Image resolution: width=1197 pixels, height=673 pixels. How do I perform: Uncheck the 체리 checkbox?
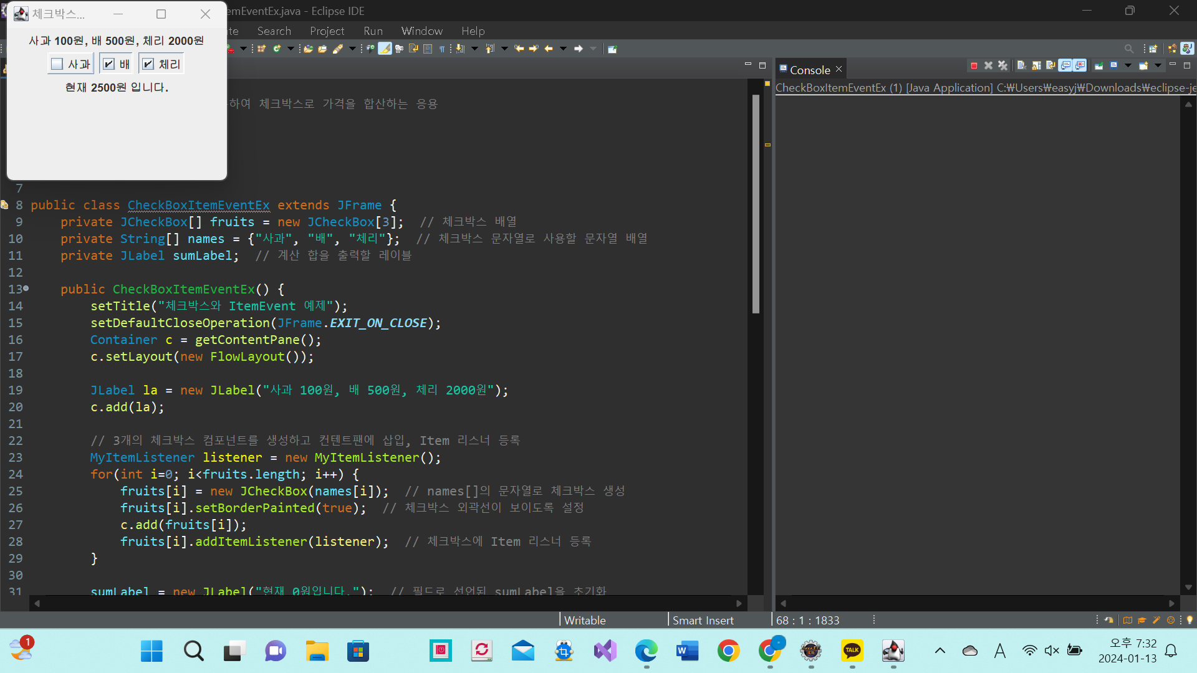pos(148,64)
